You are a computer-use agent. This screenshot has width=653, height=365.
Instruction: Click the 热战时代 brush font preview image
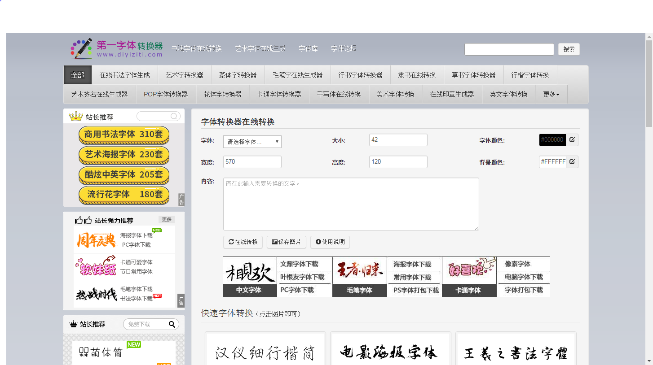coord(96,294)
